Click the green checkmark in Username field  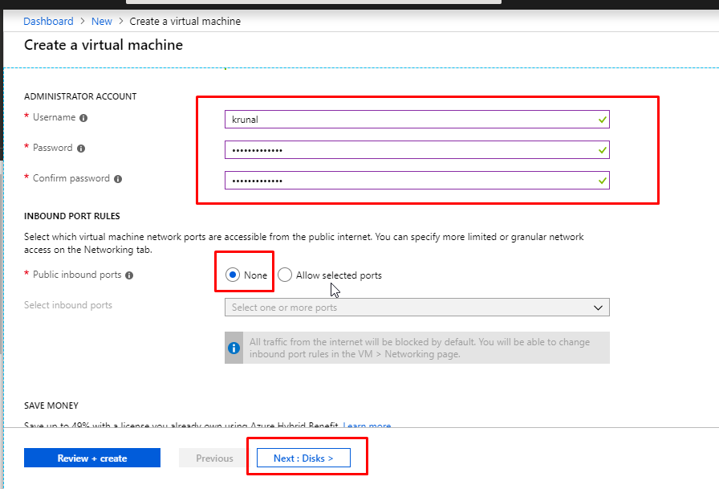[602, 120]
